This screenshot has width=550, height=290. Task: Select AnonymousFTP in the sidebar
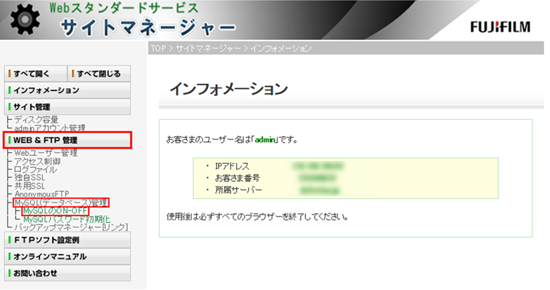coord(41,194)
